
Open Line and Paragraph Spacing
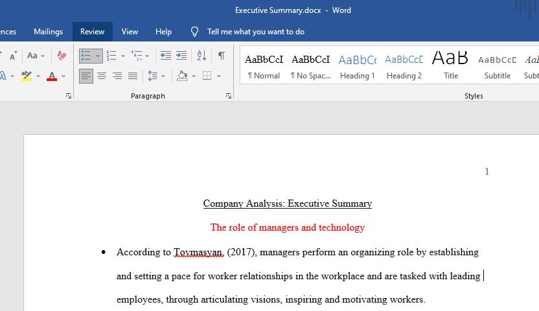(x=153, y=76)
